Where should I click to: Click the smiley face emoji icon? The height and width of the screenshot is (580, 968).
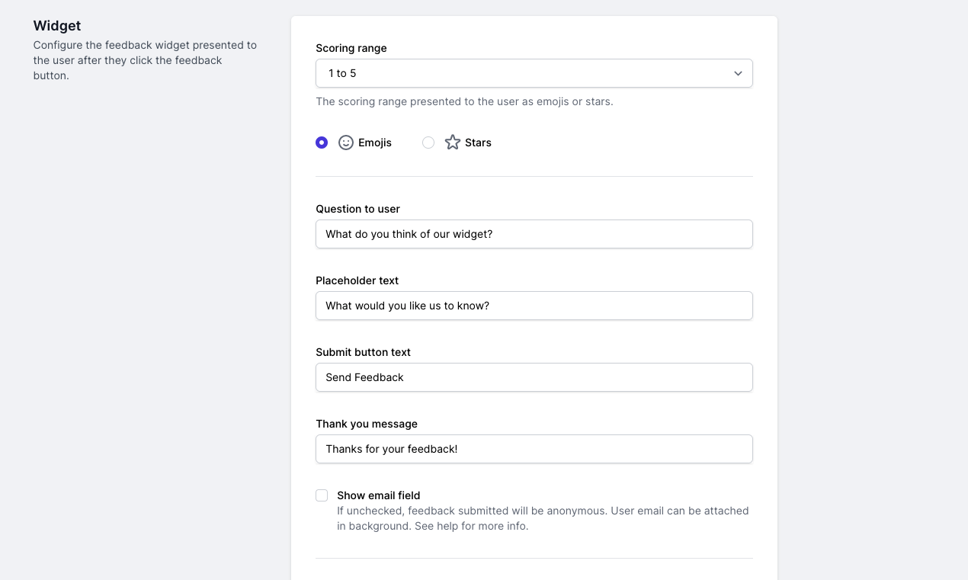[346, 143]
